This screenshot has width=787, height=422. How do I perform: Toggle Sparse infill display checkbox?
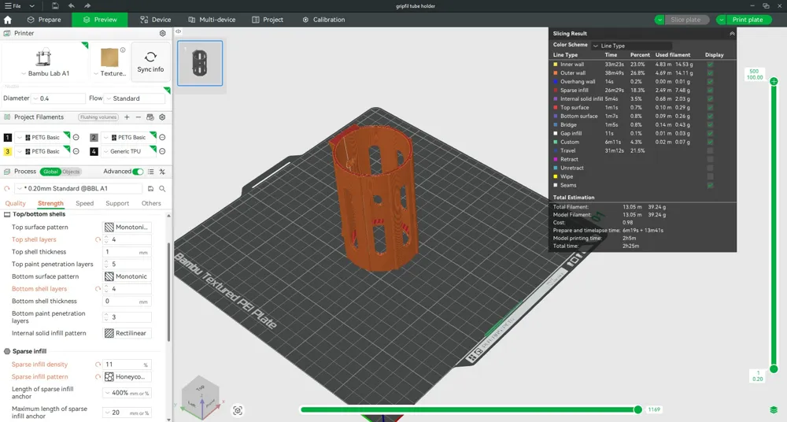tap(710, 91)
